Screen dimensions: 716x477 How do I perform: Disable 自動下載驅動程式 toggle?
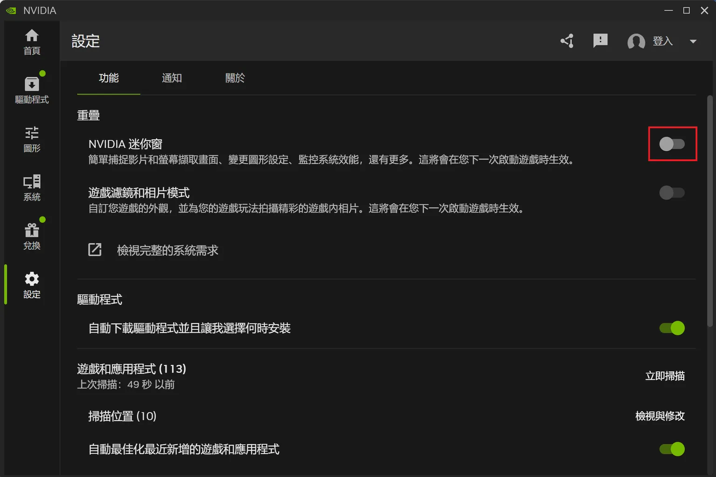672,328
